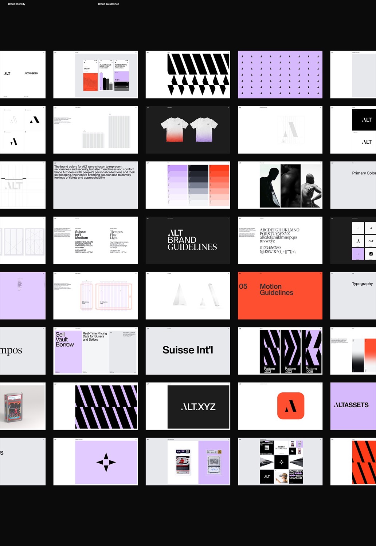Select the black ALT logo square

coord(364,120)
